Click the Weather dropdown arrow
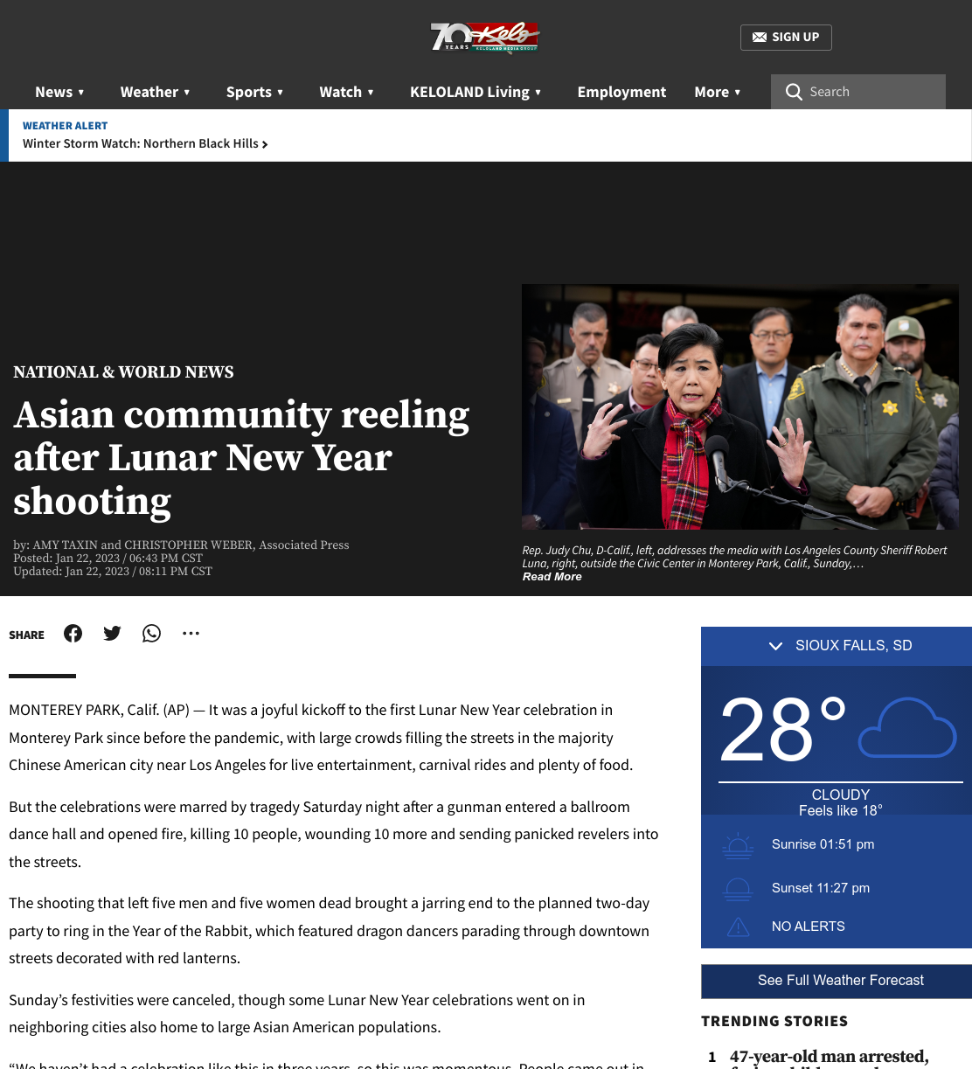The height and width of the screenshot is (1069, 972). click(x=187, y=93)
